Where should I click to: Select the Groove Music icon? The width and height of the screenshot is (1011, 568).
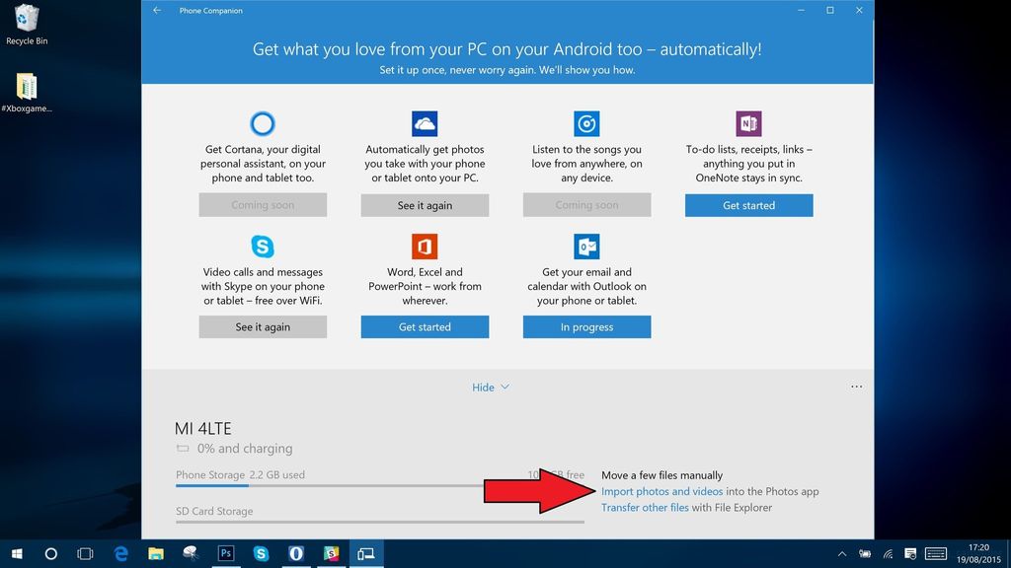[586, 123]
